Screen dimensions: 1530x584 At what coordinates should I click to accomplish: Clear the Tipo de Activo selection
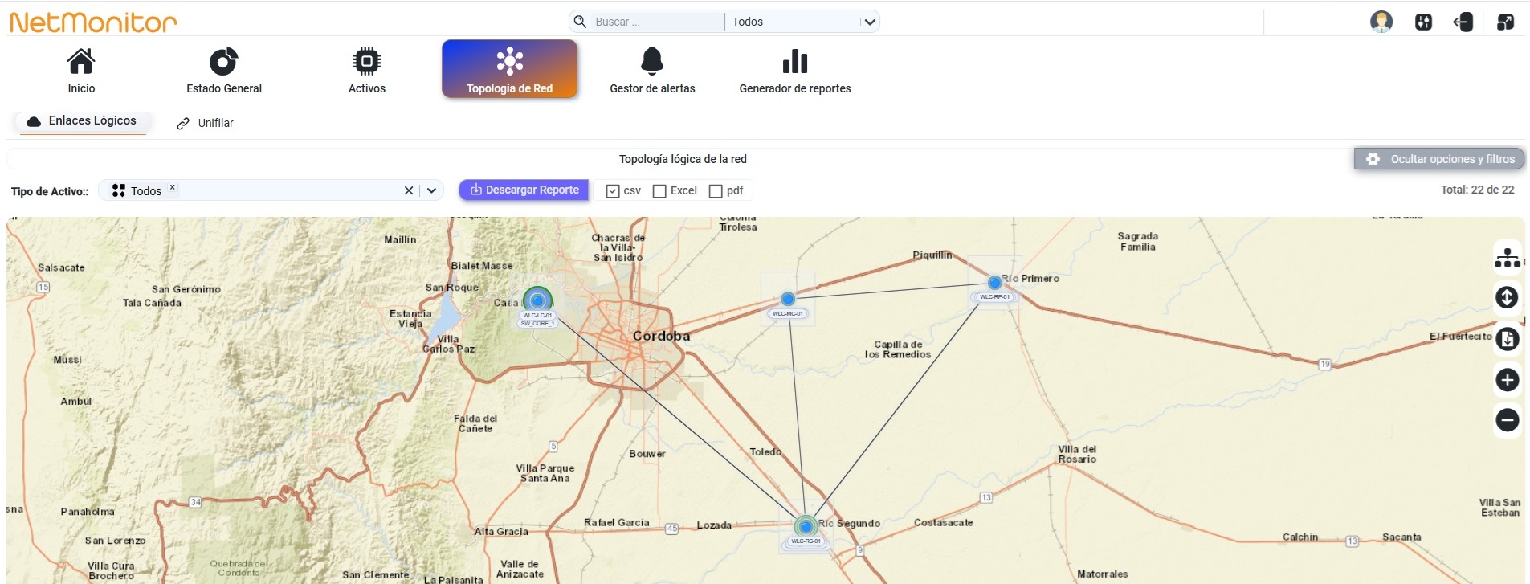409,190
